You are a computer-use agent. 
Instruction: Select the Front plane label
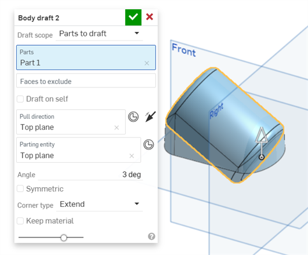tap(184, 50)
